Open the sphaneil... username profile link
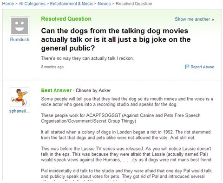The width and height of the screenshot is (223, 183). [20, 111]
